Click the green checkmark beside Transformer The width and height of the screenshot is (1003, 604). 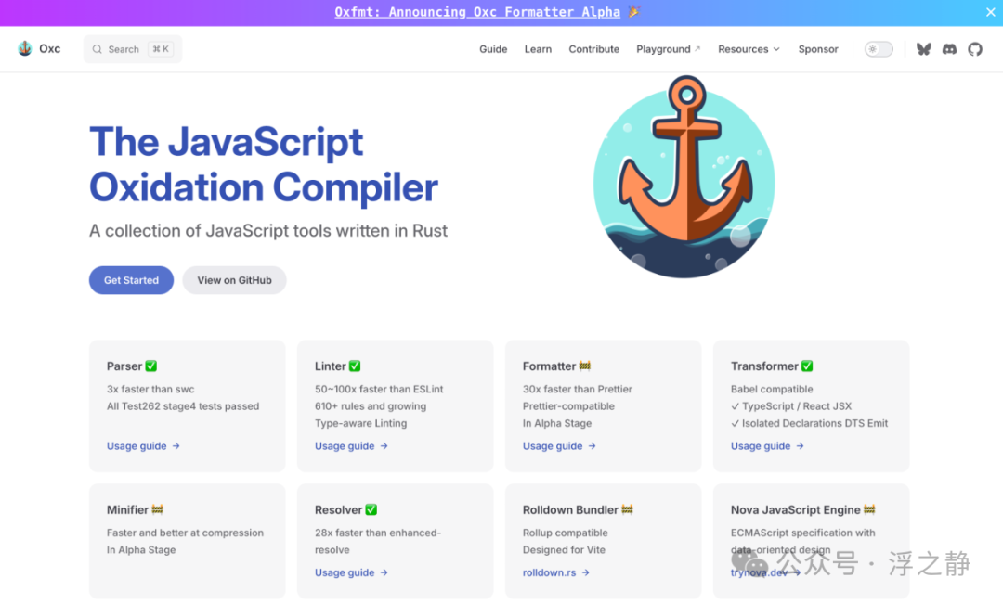click(807, 366)
